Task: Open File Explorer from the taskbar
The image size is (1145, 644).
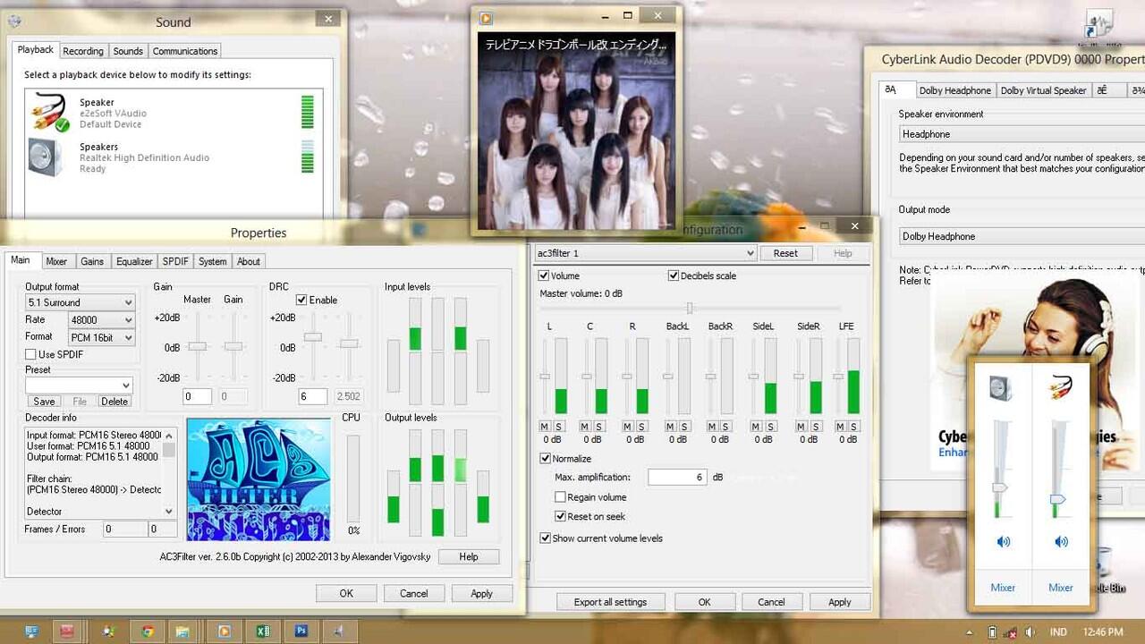Action: [182, 631]
